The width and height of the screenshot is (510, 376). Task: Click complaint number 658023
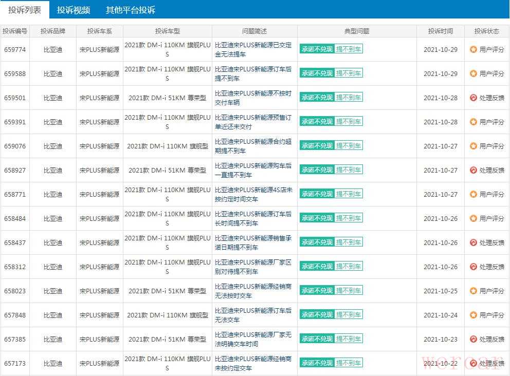point(15,291)
